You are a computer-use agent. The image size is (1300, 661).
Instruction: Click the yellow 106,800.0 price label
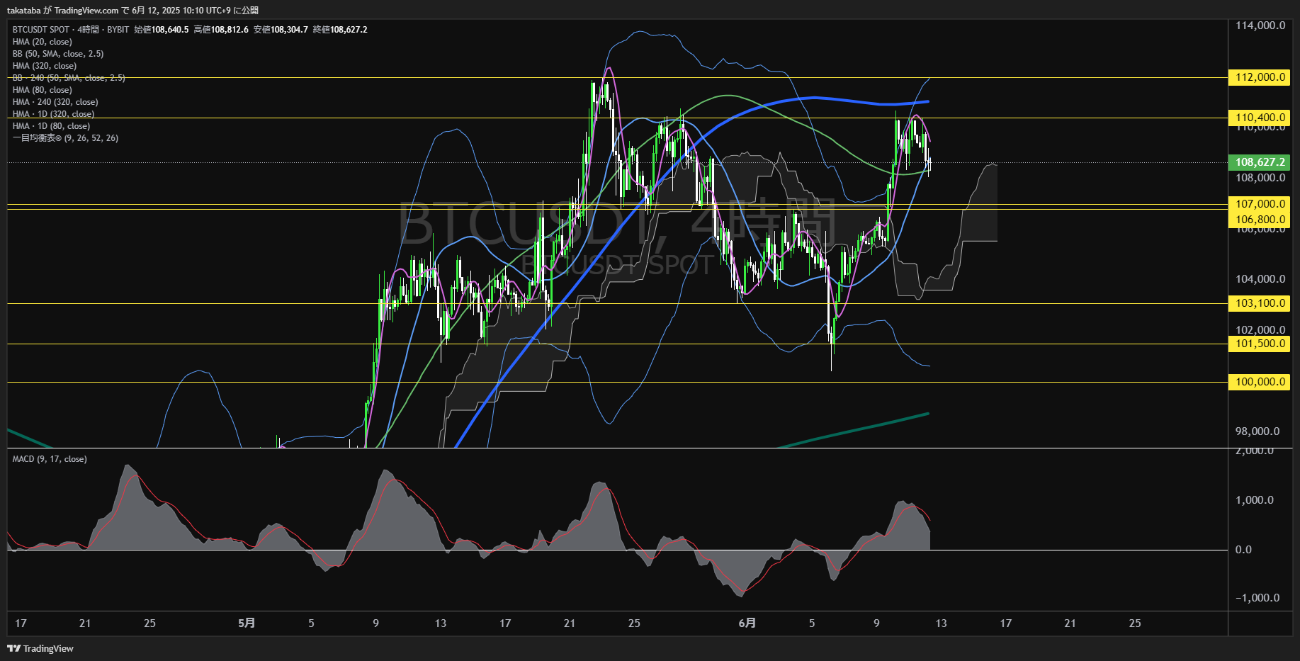(x=1260, y=220)
